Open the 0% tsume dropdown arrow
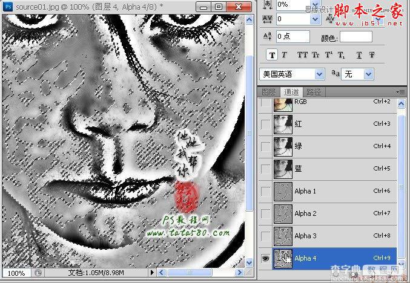This screenshot has width=410, height=283. pos(316,4)
